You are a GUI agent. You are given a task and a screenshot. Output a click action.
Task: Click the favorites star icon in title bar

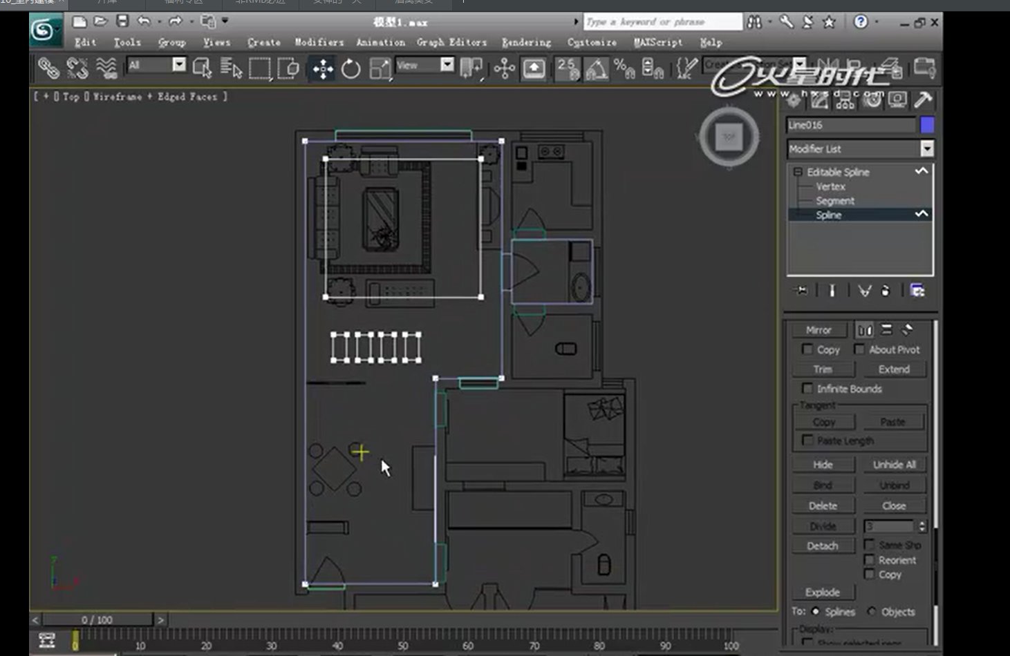tap(830, 22)
